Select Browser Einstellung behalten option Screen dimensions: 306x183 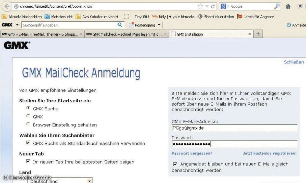point(28,124)
